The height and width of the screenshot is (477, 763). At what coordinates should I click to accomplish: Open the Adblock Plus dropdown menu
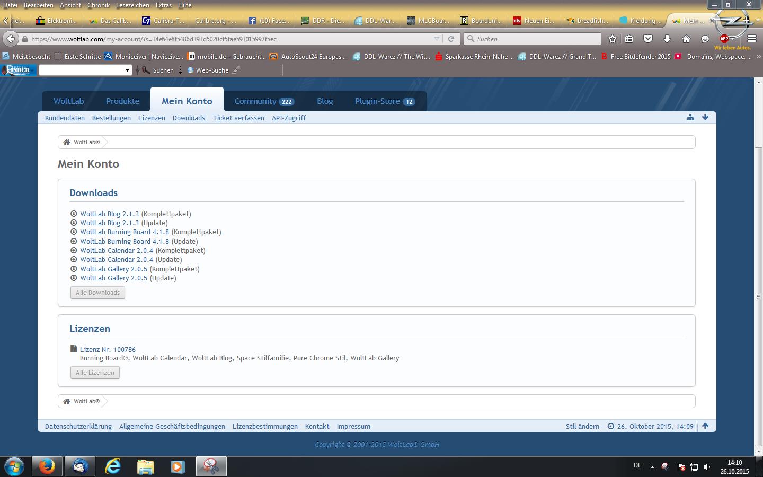(732, 39)
